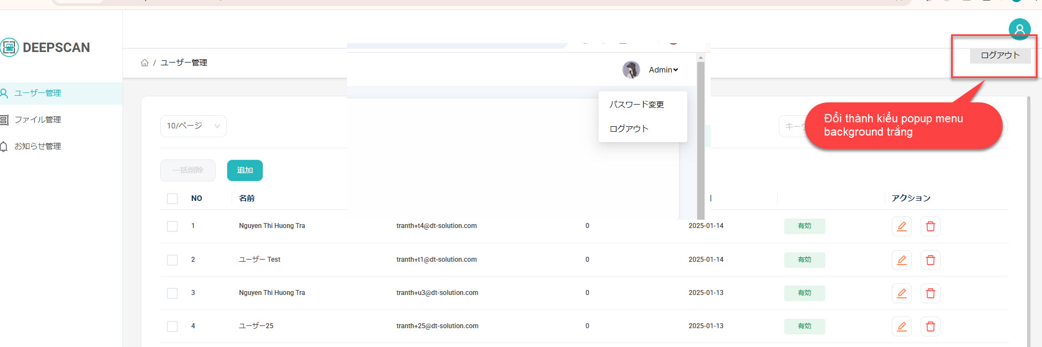Click the gray ログアウト button top right
Viewport: 1042px width, 347px height.
999,55
